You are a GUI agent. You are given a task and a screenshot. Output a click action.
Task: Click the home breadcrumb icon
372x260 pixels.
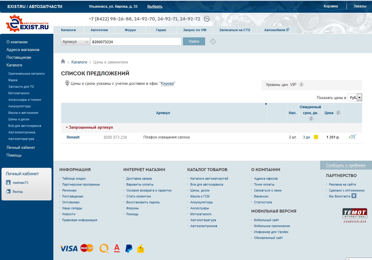63,62
